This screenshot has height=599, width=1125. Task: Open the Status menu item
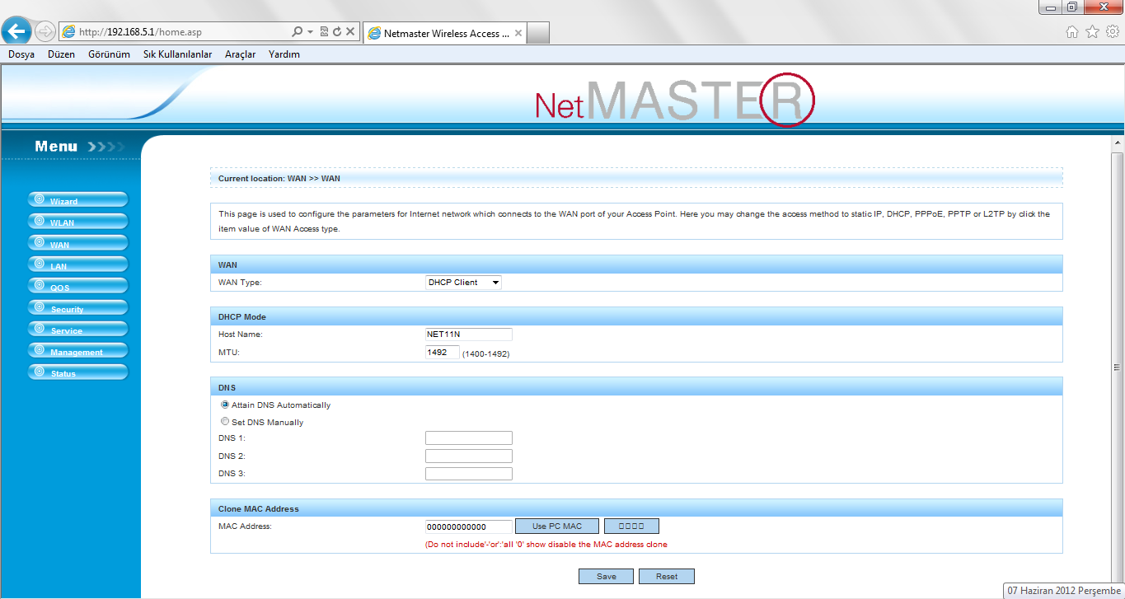pyautogui.click(x=78, y=372)
